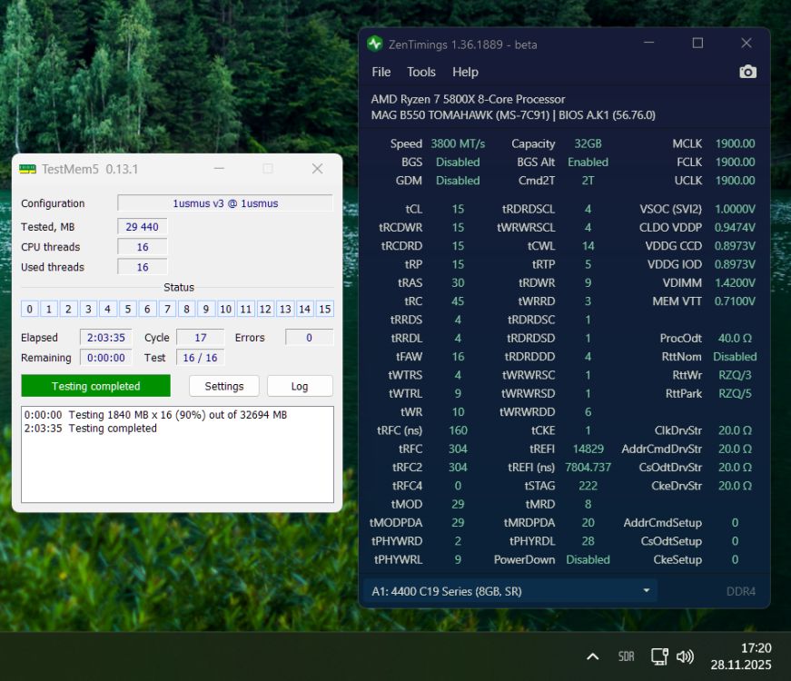Open the volume control from the system tray
The height and width of the screenshot is (681, 791).
click(x=686, y=656)
